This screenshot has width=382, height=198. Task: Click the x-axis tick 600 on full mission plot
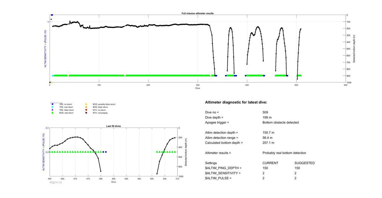click(x=346, y=85)
